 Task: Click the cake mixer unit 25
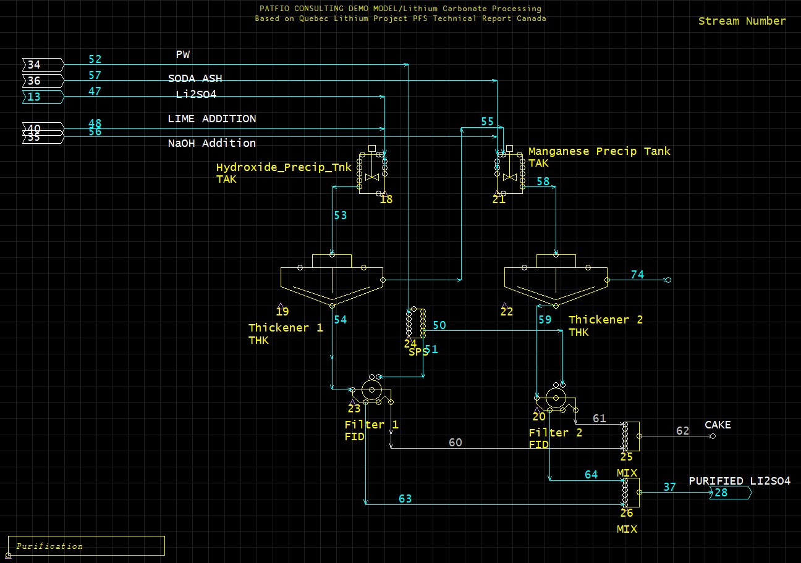pyautogui.click(x=630, y=436)
